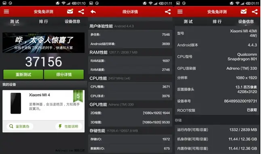Tap the 存储I/O 1972 row
This screenshot has width=262, height=154.
point(130,139)
